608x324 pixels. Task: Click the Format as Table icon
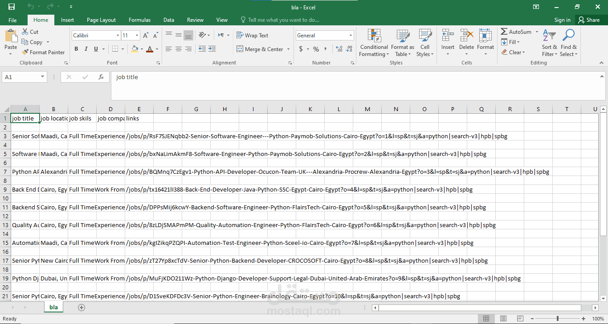[x=403, y=36]
